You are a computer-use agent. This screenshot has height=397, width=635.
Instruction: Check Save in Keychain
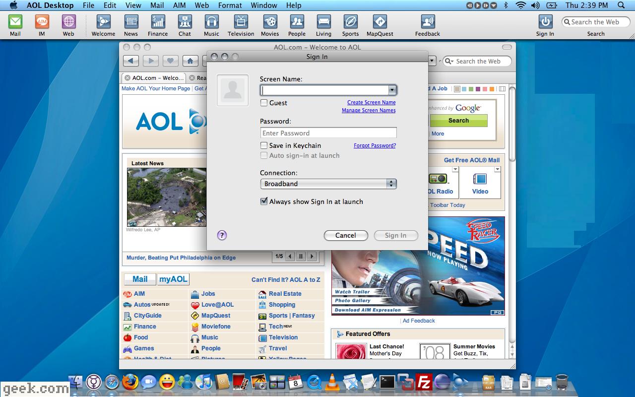coord(263,145)
